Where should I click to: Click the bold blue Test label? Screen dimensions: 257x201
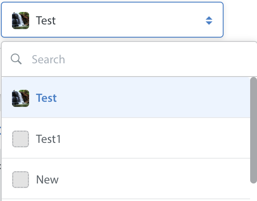tap(46, 98)
